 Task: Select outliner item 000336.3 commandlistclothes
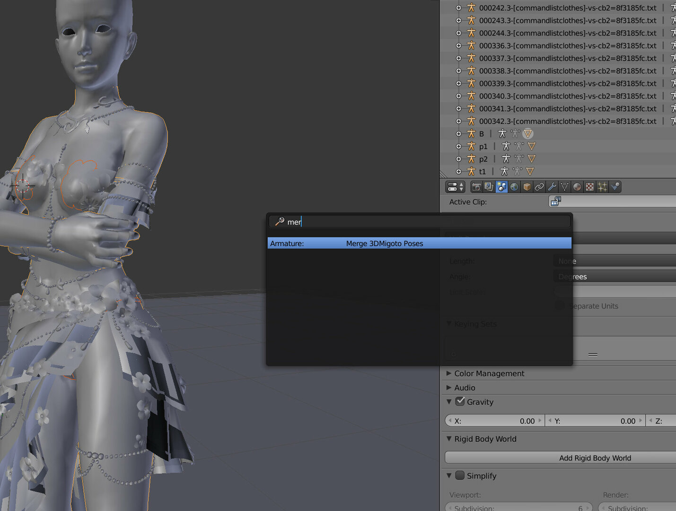tap(568, 45)
